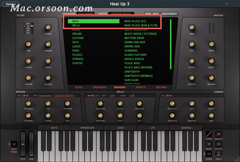The image size is (240, 162).
Task: Click the filter Release knob
Action: coord(48,78)
